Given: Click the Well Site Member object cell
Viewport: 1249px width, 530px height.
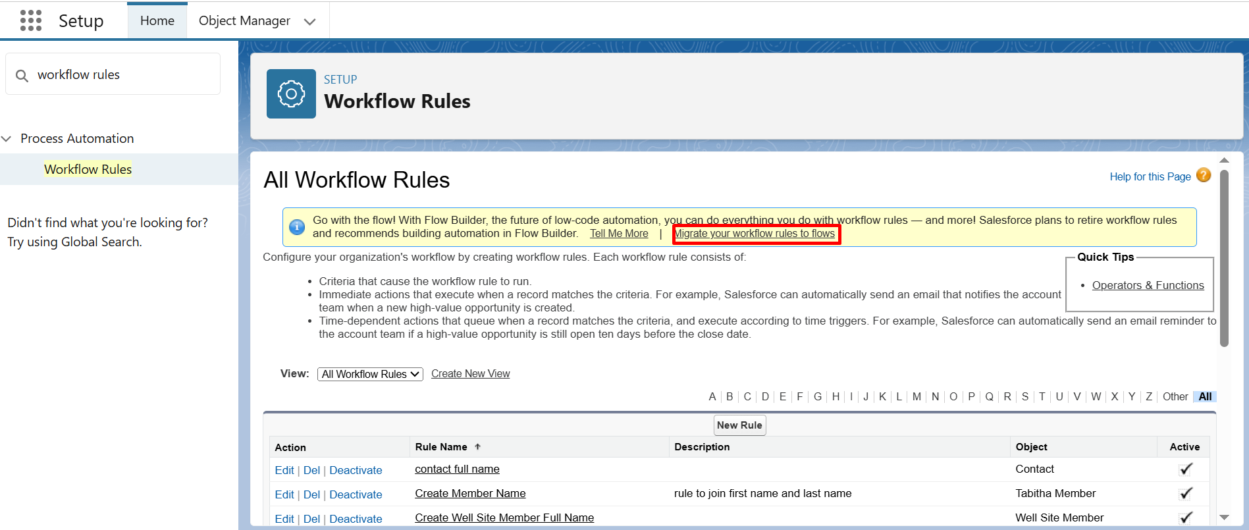Looking at the screenshot, I should (1059, 517).
